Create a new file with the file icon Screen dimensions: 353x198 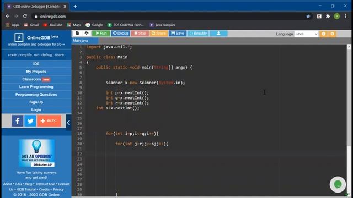click(x=77, y=33)
